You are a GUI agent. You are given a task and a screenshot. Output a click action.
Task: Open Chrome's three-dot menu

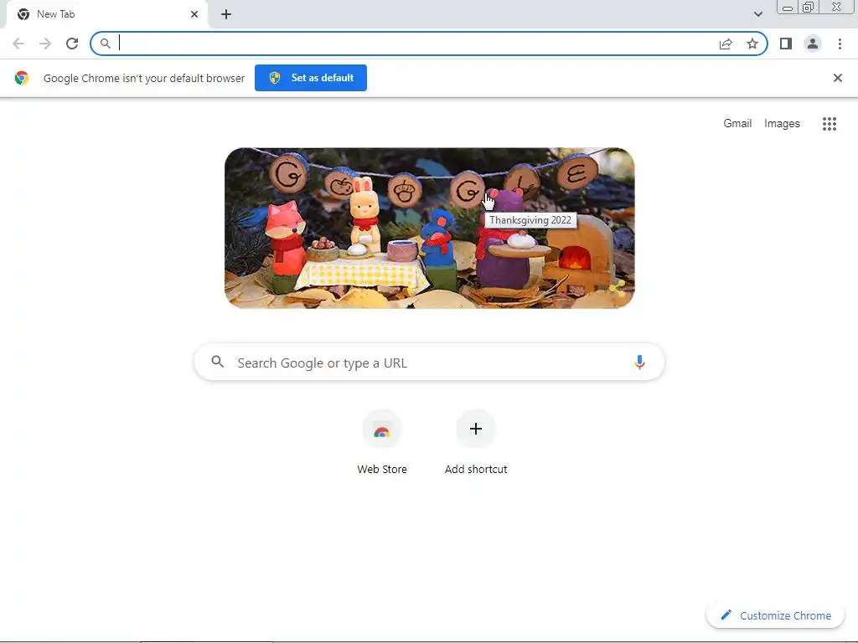pos(840,44)
